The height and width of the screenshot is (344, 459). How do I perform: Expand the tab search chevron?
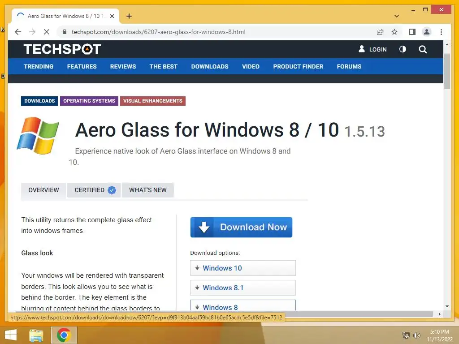pos(397,16)
